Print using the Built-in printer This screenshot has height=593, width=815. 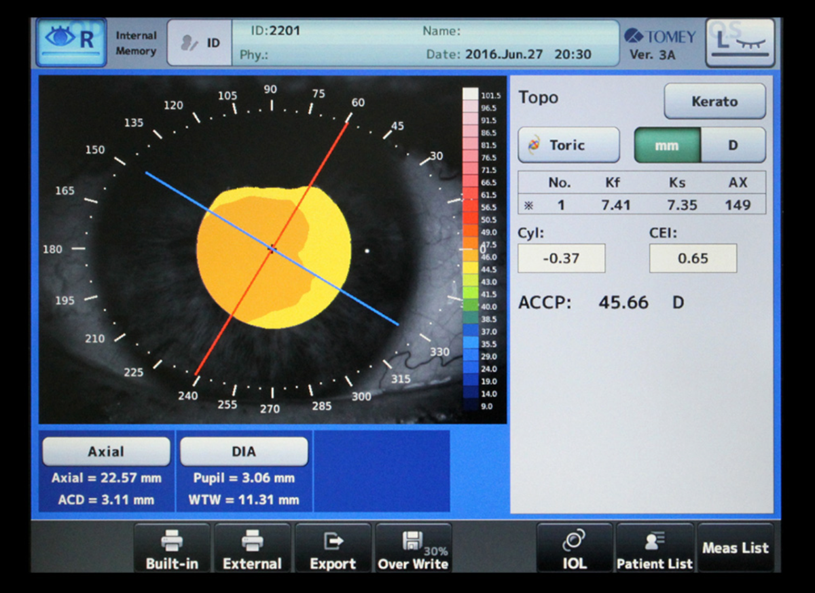173,548
